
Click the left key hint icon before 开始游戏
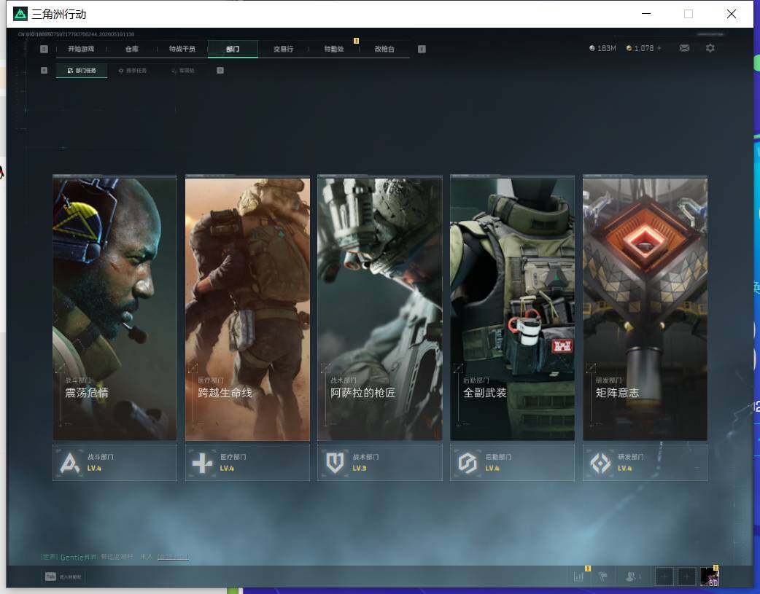pyautogui.click(x=44, y=49)
